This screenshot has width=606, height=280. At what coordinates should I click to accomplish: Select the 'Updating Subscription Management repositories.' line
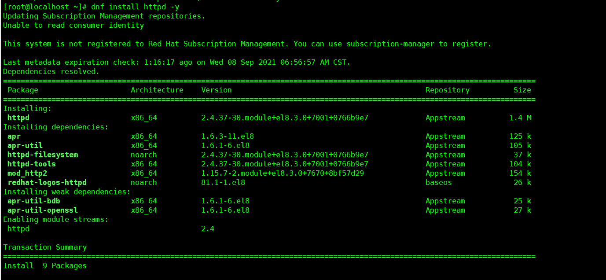[x=104, y=16]
